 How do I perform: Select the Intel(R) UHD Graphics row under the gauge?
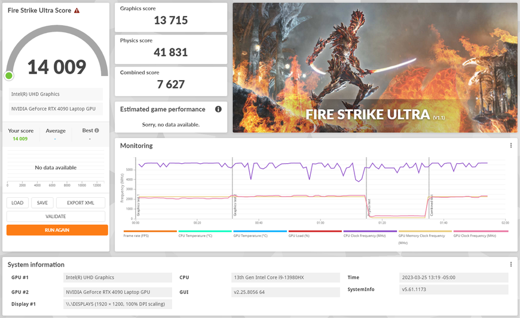click(56, 94)
